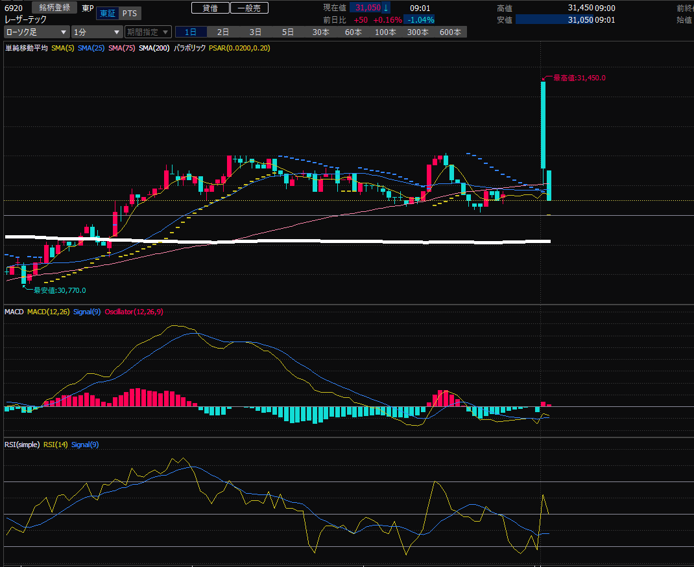Click the 銘柄登録 button
The width and height of the screenshot is (694, 567).
(54, 8)
